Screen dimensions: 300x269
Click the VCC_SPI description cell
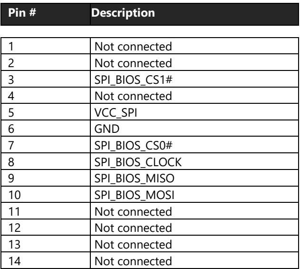pos(194,112)
